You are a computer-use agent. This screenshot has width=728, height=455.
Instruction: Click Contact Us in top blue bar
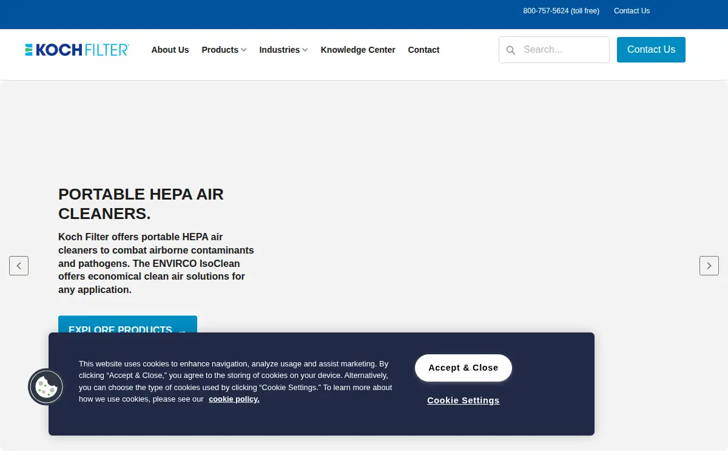632,11
